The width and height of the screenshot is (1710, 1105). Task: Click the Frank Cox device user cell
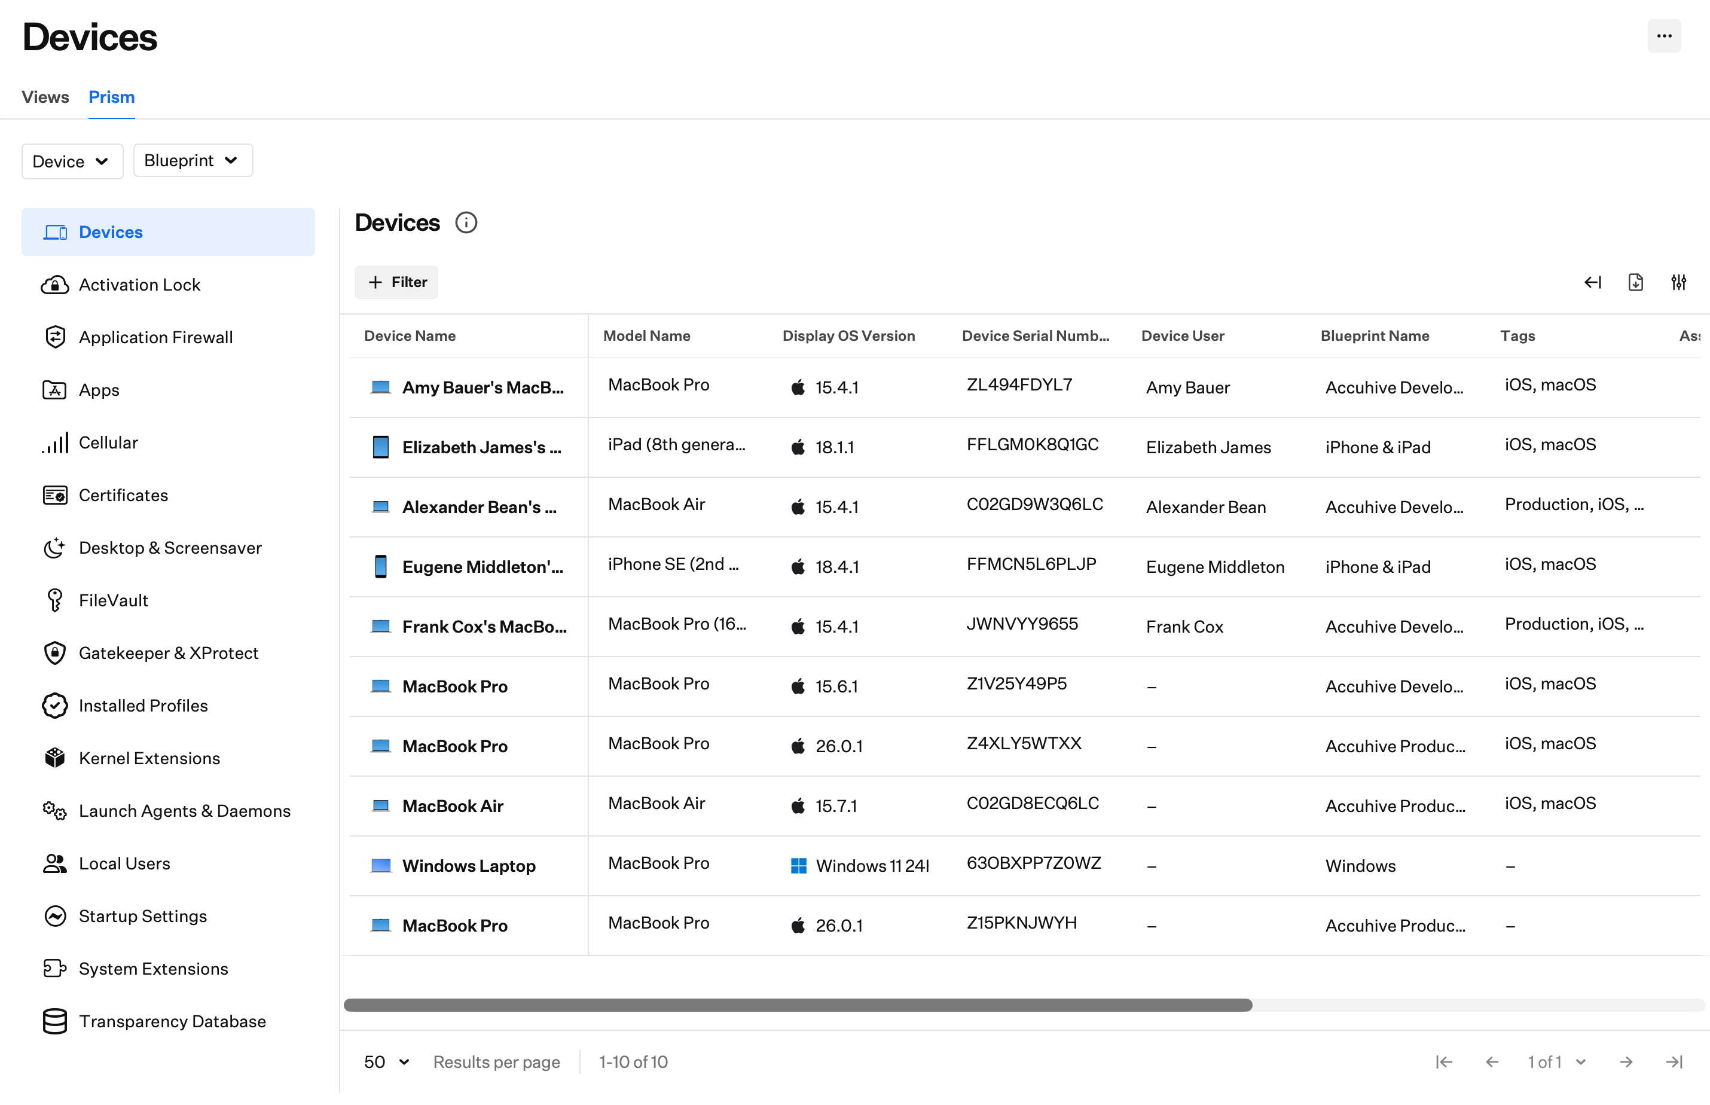click(x=1184, y=627)
